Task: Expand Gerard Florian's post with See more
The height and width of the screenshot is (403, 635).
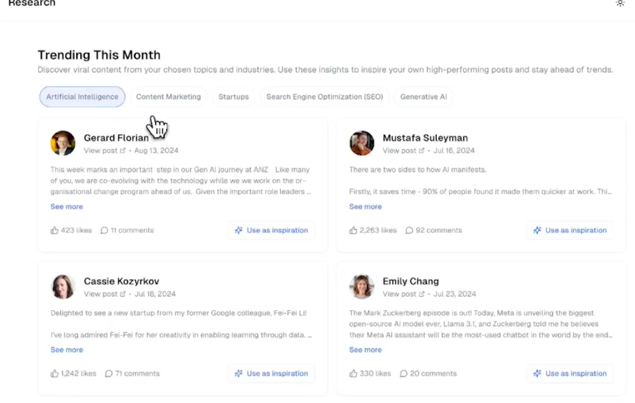Action: 66,207
